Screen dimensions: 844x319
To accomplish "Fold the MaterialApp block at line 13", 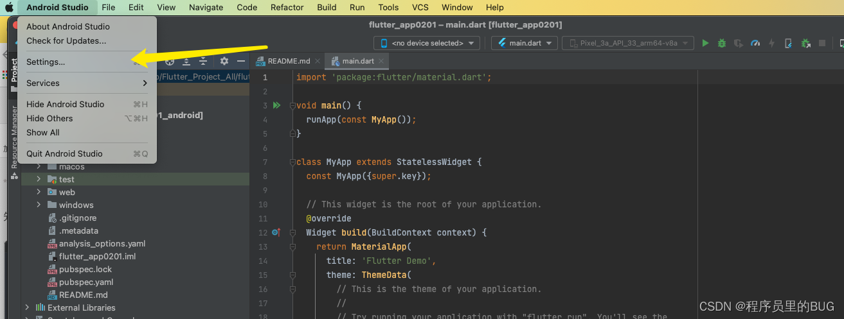I will 292,246.
